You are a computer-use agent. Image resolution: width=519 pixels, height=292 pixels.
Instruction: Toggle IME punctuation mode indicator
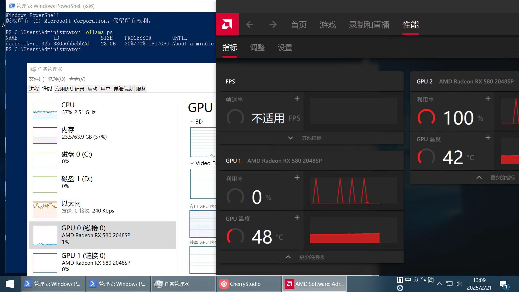[x=423, y=280]
